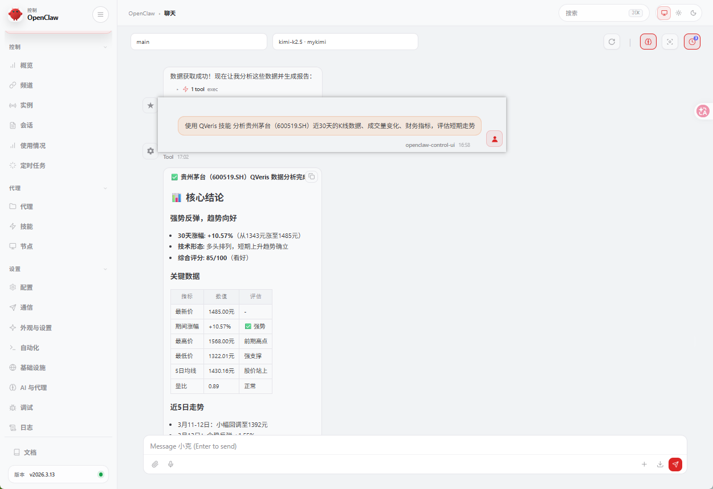Open 使用情况 in the sidebar
The height and width of the screenshot is (489, 713).
point(58,146)
